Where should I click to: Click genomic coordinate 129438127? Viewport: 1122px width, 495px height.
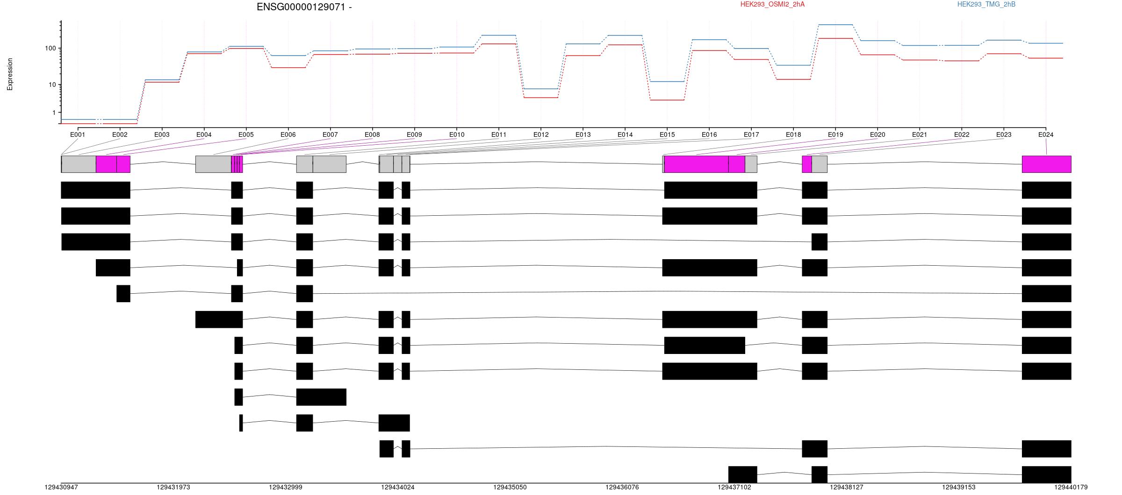click(847, 487)
